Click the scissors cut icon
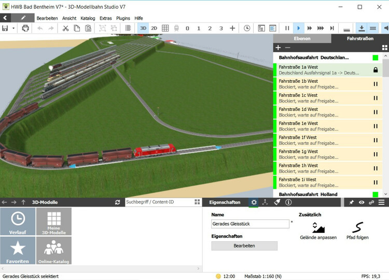This screenshot has width=389, height=280. pyautogui.click(x=65, y=28)
